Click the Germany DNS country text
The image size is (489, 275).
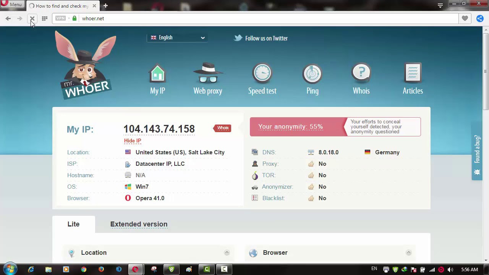click(387, 152)
